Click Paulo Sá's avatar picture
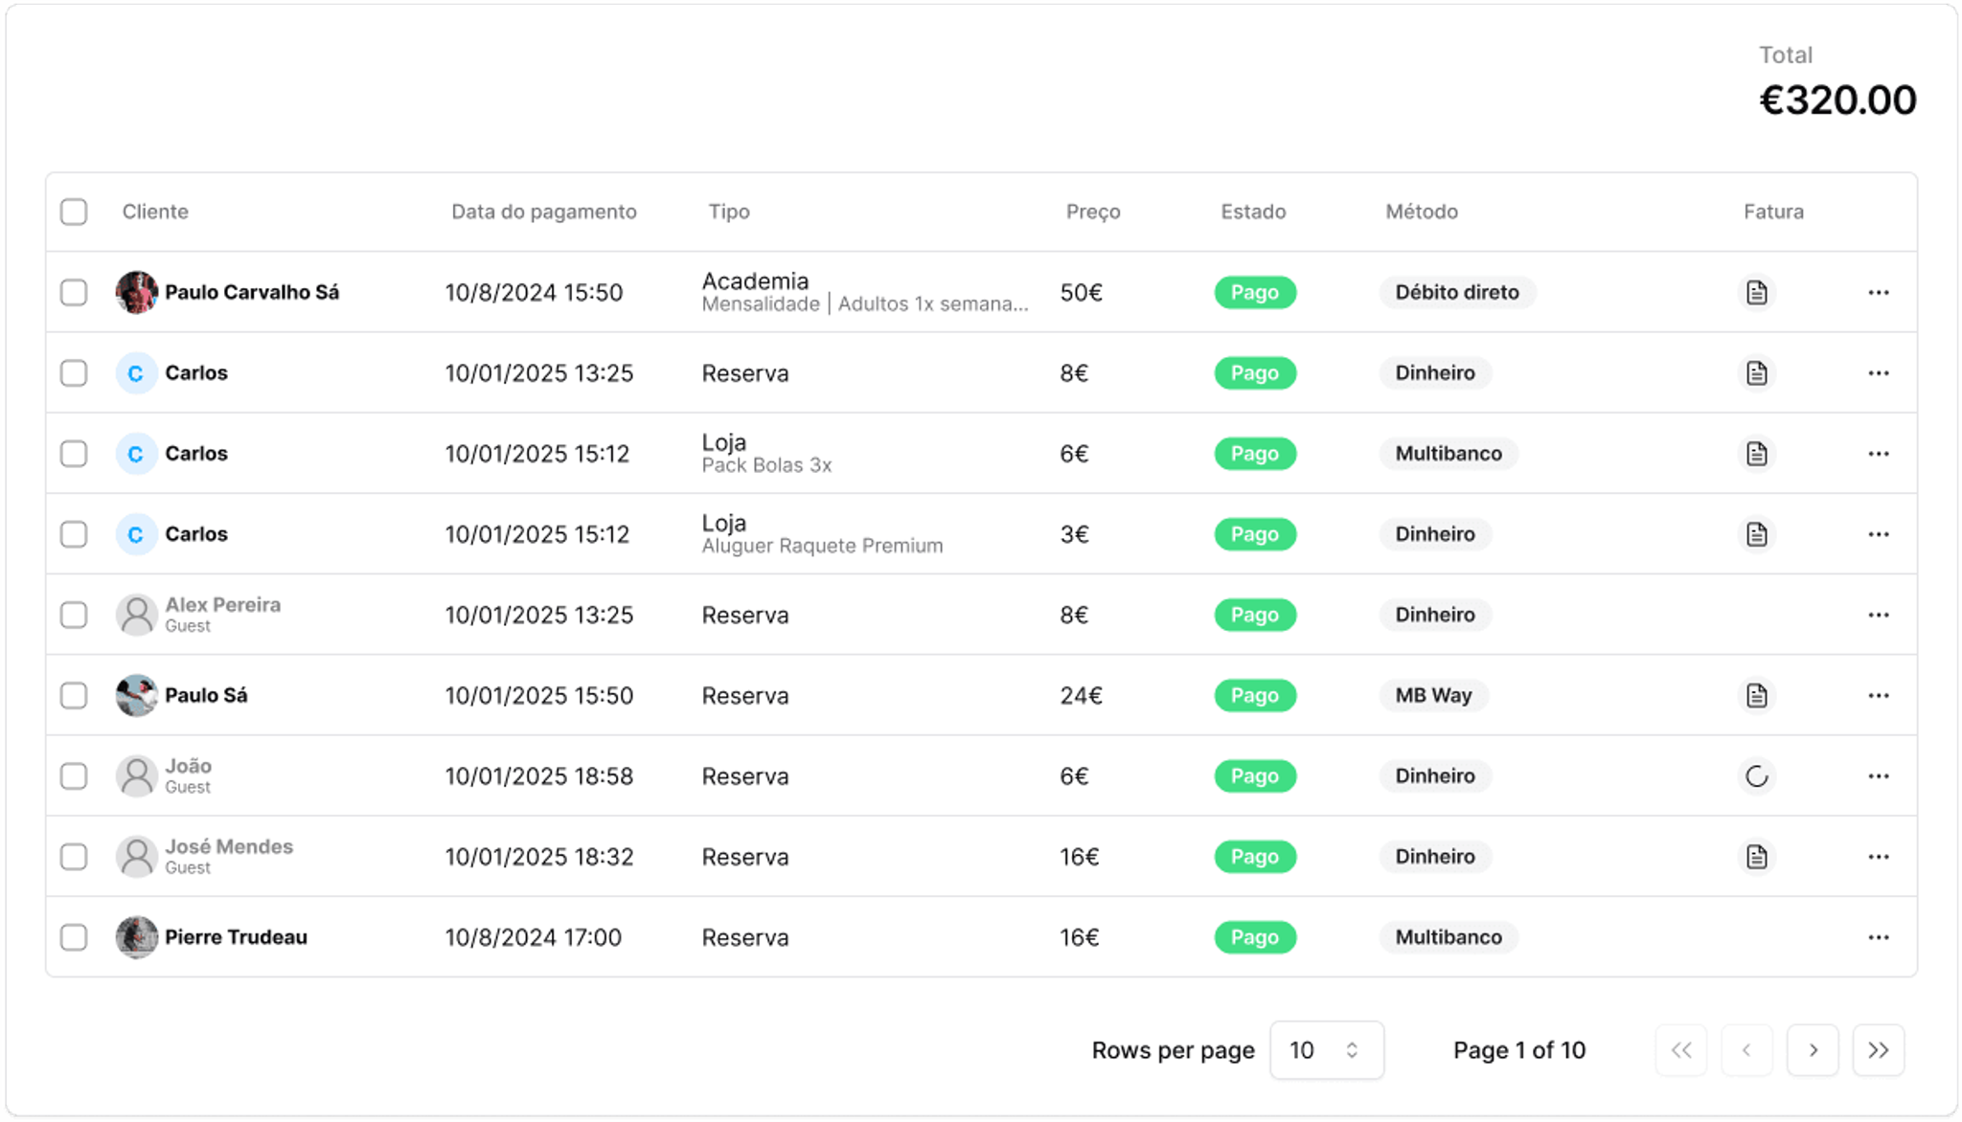The width and height of the screenshot is (1962, 1122). (x=136, y=695)
